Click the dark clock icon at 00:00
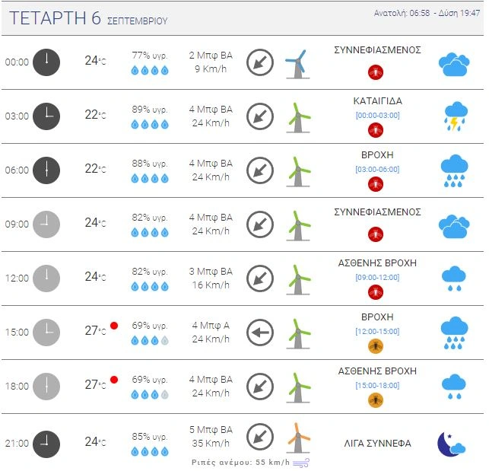 (46, 62)
